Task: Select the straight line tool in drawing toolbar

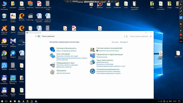Action: 181,15
